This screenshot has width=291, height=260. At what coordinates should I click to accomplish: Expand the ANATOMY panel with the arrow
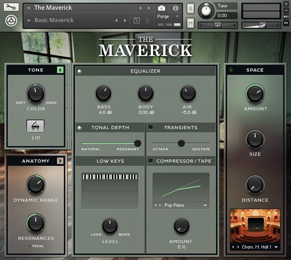click(x=60, y=161)
